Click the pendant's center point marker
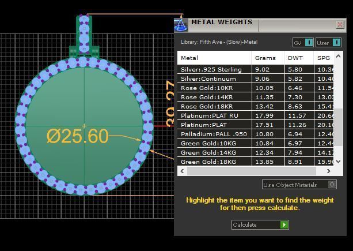The image size is (353, 251). click(x=84, y=126)
